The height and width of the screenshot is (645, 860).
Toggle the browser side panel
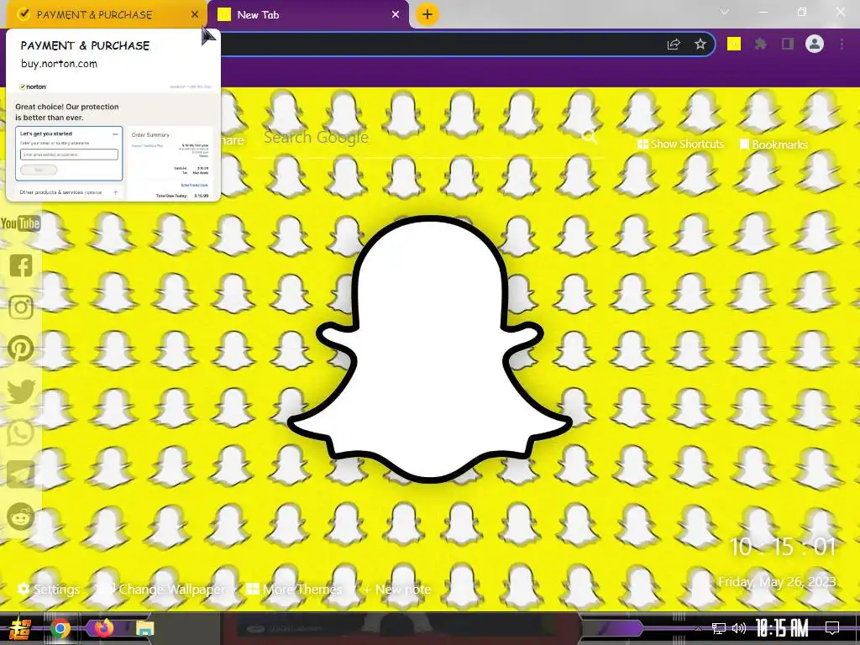click(x=788, y=44)
